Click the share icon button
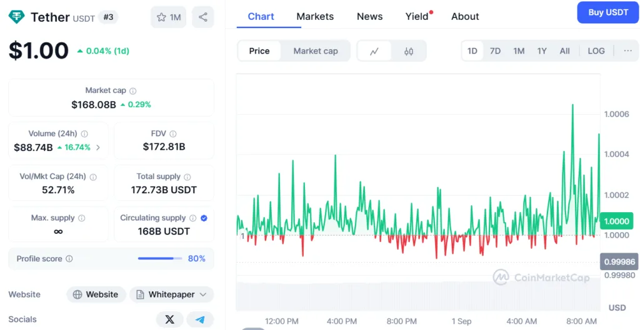 203,17
